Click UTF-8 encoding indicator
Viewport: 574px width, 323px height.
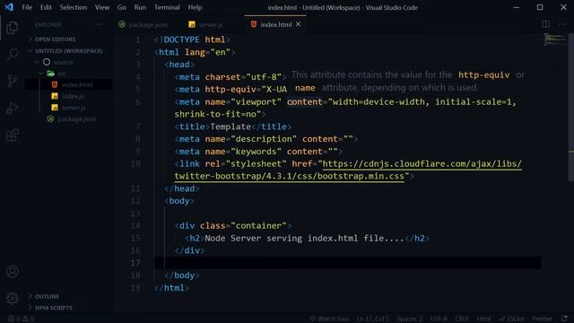tap(439, 319)
